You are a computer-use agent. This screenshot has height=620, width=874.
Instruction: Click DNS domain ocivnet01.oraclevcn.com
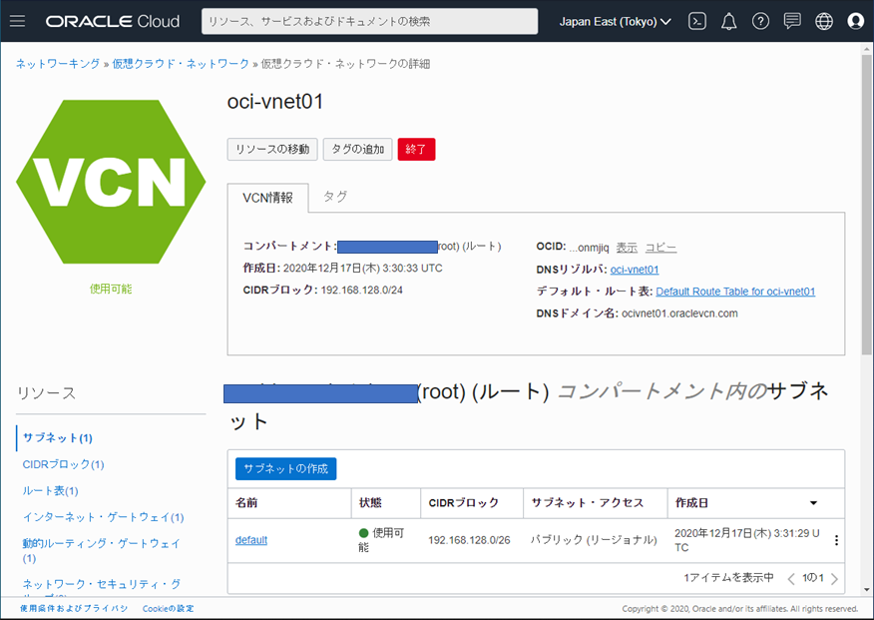(x=679, y=313)
